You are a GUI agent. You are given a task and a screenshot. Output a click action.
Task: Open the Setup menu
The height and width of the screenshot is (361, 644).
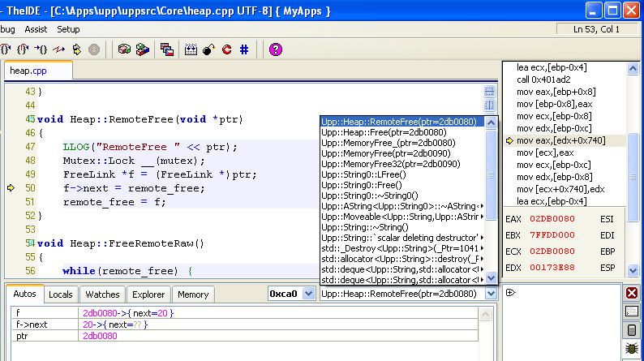click(x=68, y=28)
